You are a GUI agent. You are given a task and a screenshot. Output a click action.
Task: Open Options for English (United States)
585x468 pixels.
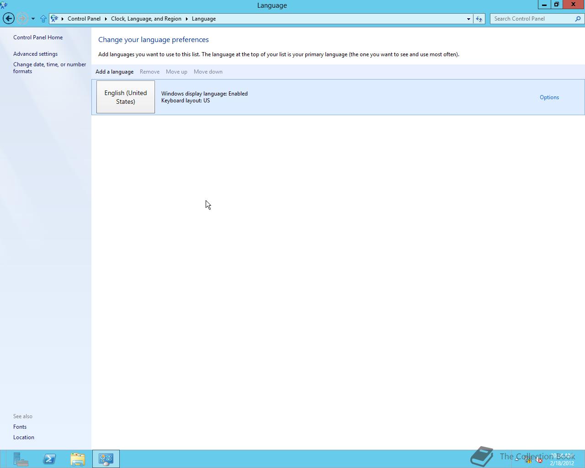tap(549, 97)
